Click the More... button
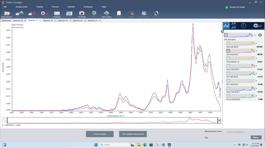Viewport: 265px width, 148px height. [x=256, y=137]
